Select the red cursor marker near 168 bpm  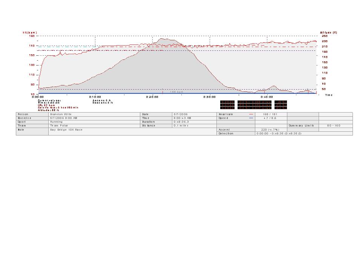point(163,92)
